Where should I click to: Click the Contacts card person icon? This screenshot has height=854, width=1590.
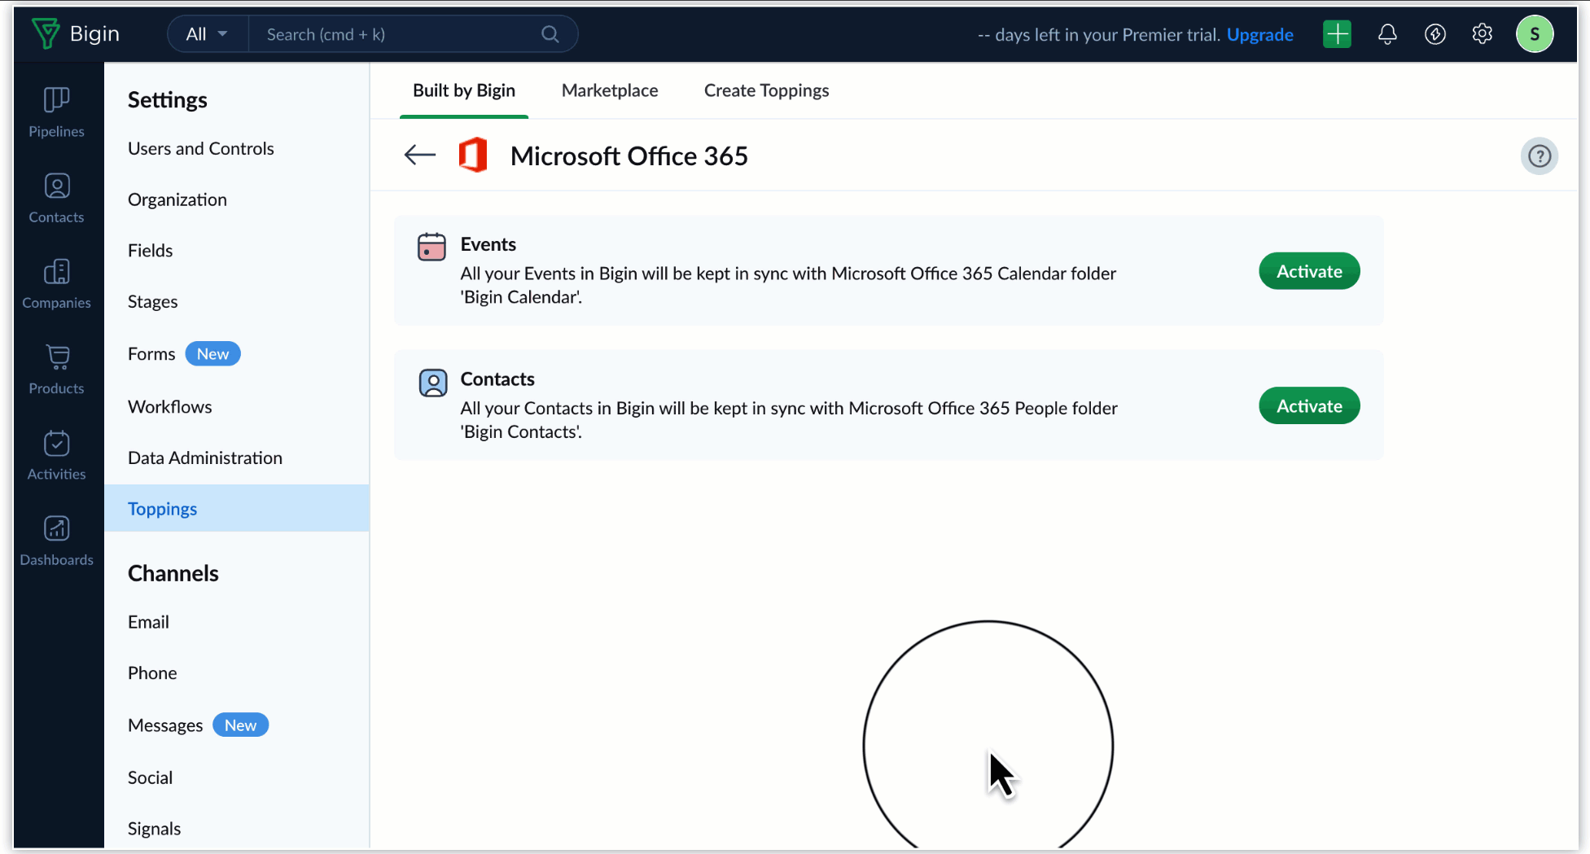coord(433,382)
